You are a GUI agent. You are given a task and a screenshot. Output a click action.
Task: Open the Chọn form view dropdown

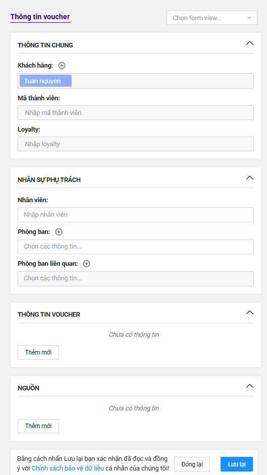click(x=212, y=18)
